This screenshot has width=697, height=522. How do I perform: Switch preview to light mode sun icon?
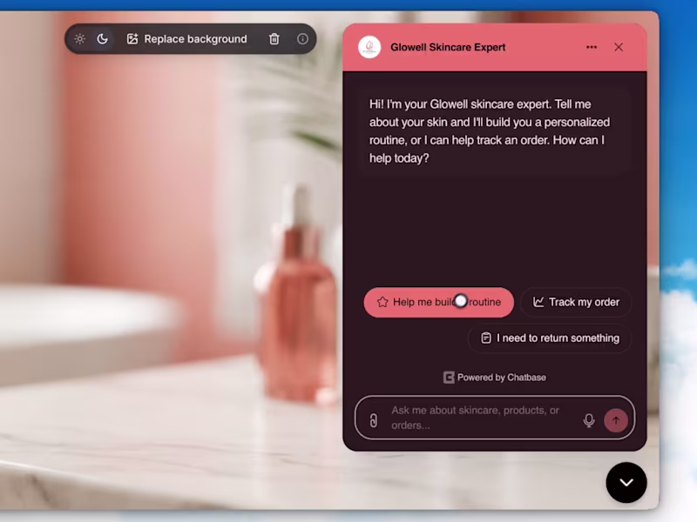tap(80, 39)
